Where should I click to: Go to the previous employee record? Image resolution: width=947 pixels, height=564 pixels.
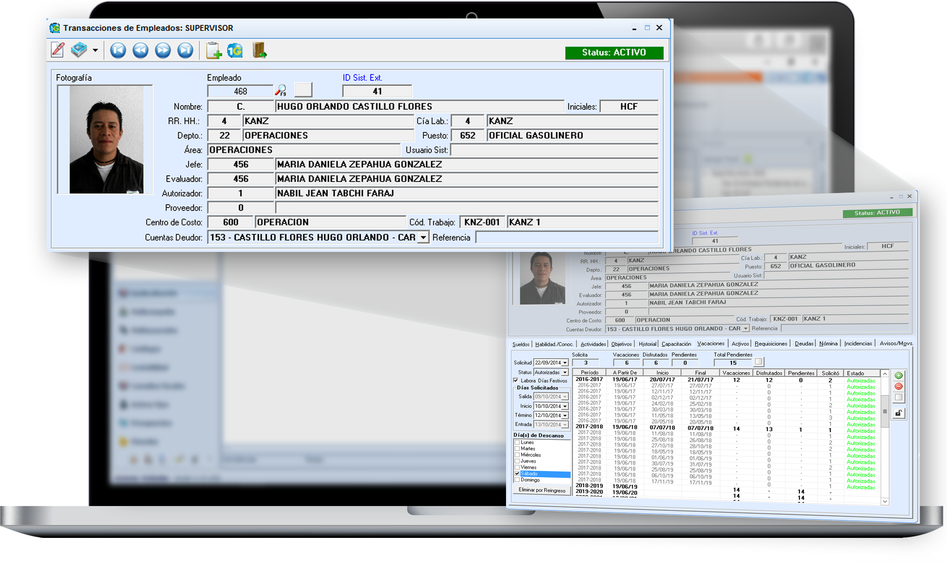141,50
